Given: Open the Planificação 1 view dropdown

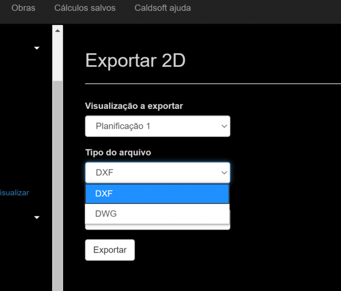Looking at the screenshot, I should [151, 126].
